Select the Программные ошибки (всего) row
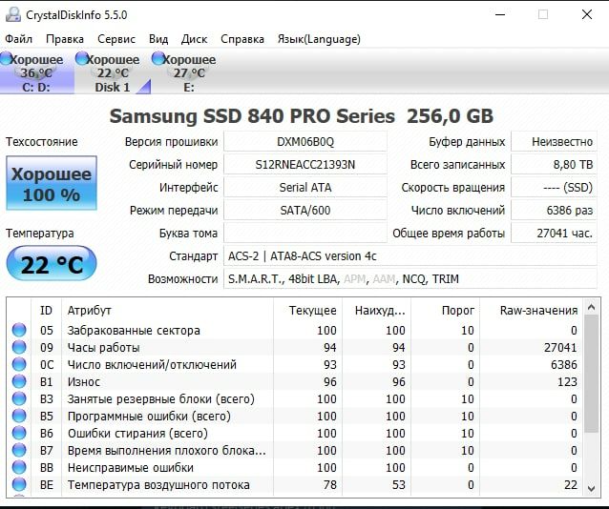The width and height of the screenshot is (609, 509). 294,416
